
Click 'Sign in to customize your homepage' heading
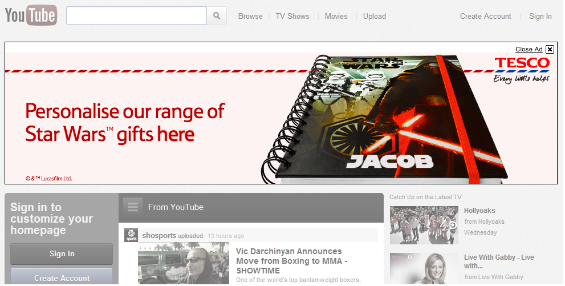(x=51, y=219)
